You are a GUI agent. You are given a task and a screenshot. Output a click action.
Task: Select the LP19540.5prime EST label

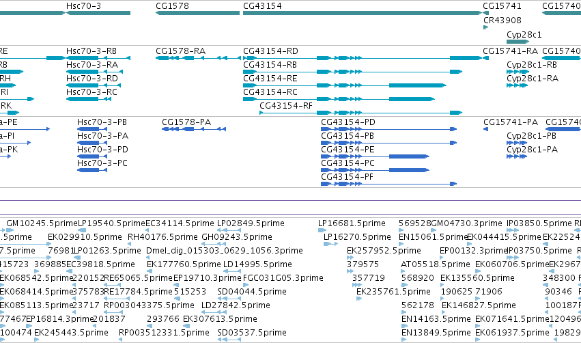(x=111, y=223)
